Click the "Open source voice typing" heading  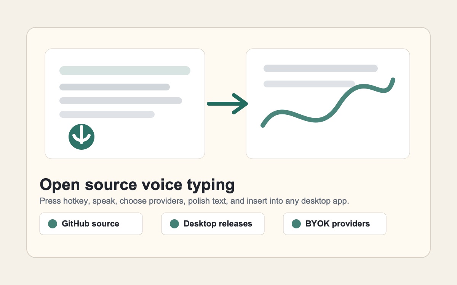coord(137,185)
